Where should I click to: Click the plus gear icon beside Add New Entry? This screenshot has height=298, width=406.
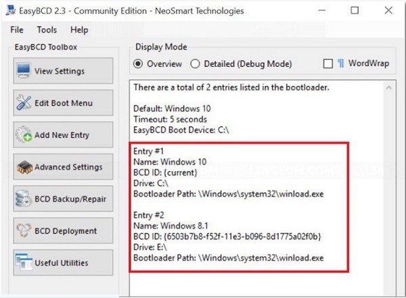pyautogui.click(x=24, y=135)
